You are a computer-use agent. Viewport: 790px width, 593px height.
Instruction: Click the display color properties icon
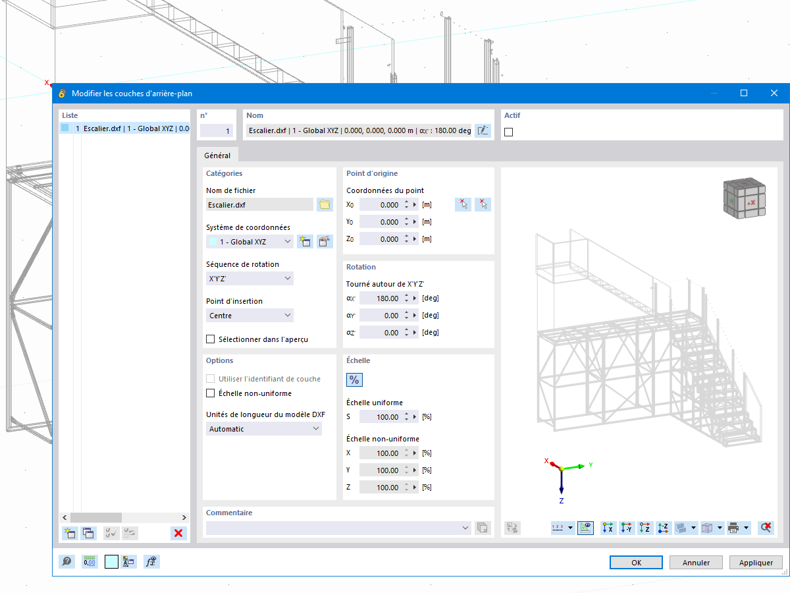(129, 562)
